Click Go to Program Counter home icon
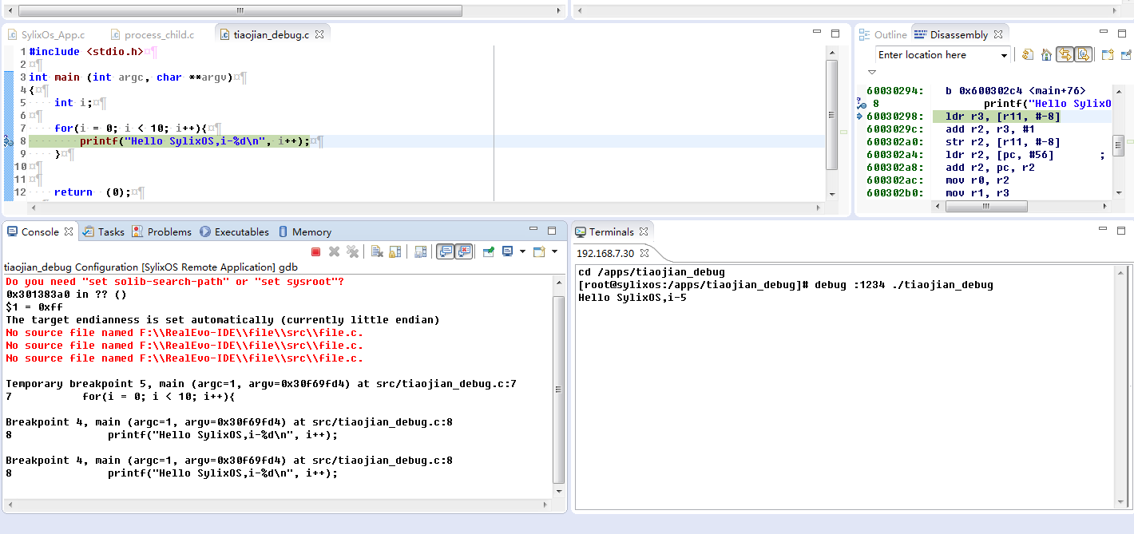 pyautogui.click(x=1046, y=54)
